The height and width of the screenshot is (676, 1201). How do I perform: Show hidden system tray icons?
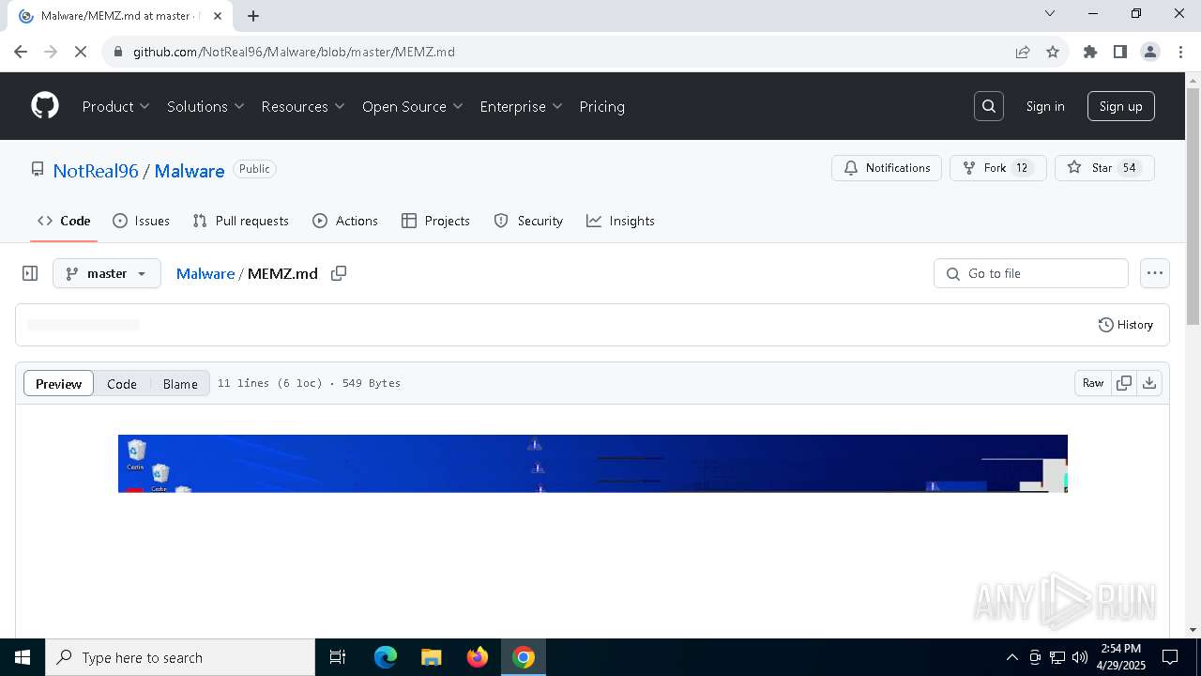coord(1011,657)
